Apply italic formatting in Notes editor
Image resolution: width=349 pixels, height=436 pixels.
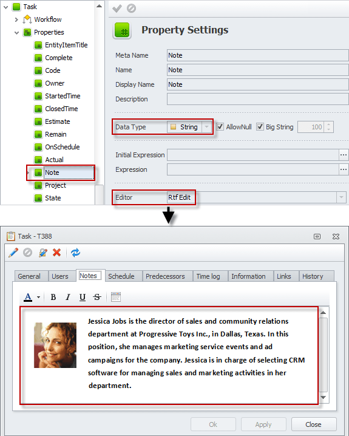[x=68, y=298]
